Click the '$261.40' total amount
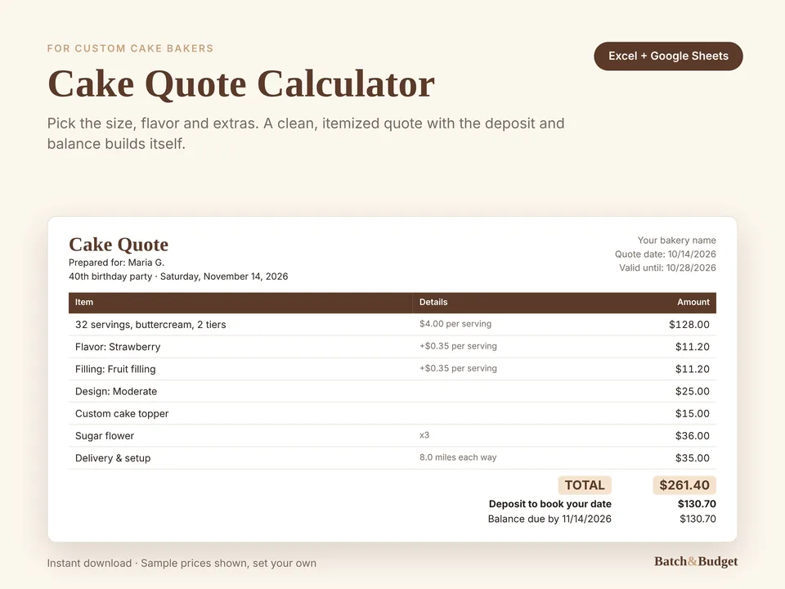 [x=684, y=485]
